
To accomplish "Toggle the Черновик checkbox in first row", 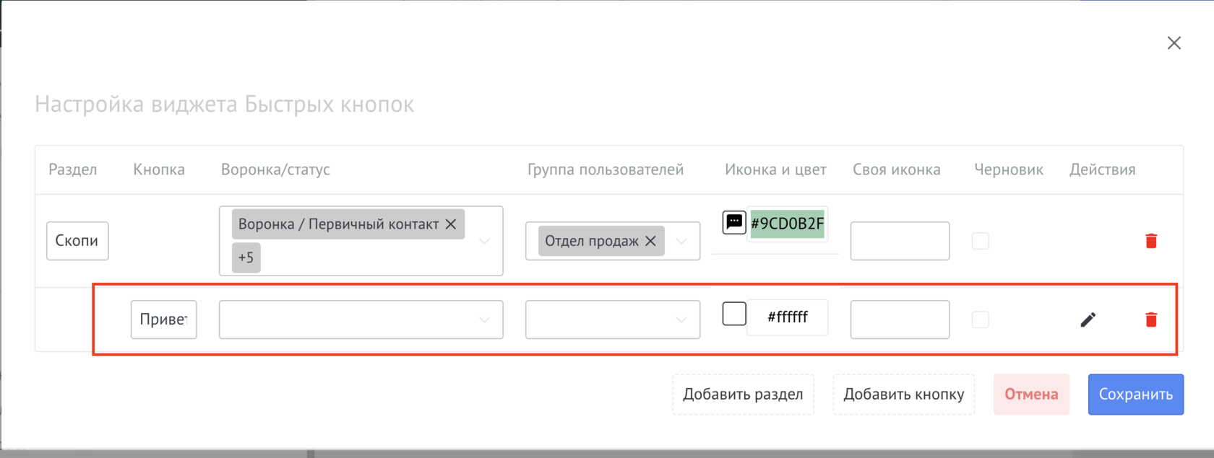I will [980, 241].
